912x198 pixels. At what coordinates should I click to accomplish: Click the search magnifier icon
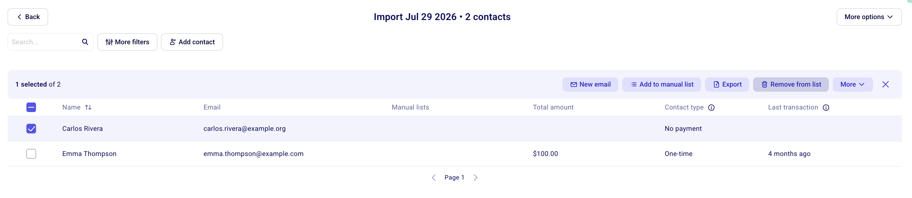click(x=85, y=42)
